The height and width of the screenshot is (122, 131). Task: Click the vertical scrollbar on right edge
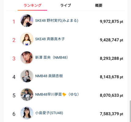pos(130,111)
